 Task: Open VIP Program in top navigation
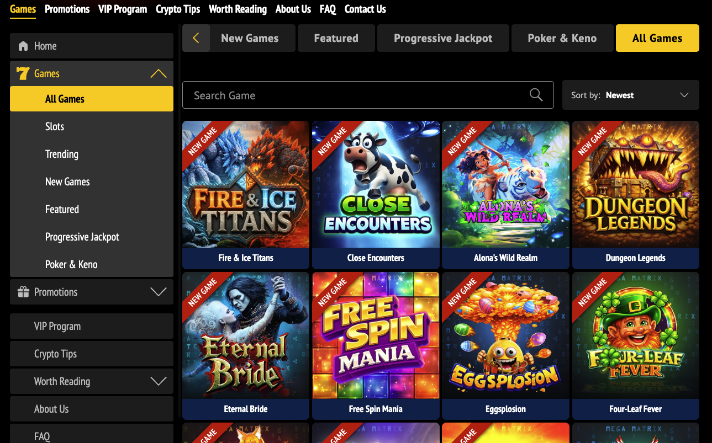[123, 9]
